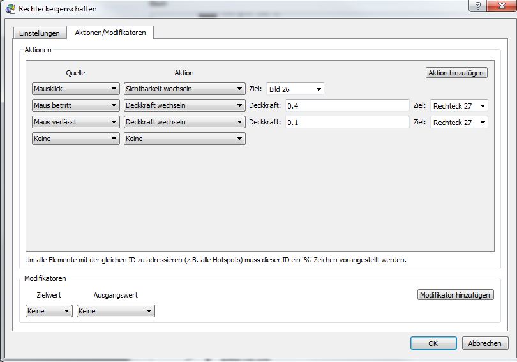Expand the Sichtbarkeit wechseln action dropdown

184,89
